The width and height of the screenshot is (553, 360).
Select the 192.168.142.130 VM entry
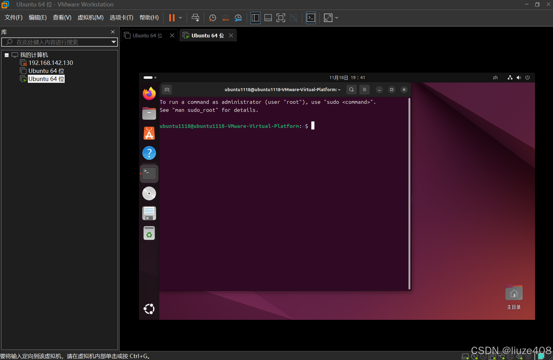click(x=50, y=63)
